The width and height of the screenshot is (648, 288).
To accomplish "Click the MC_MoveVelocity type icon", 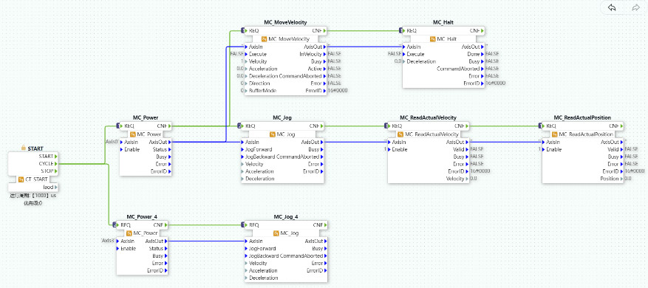I will point(265,39).
